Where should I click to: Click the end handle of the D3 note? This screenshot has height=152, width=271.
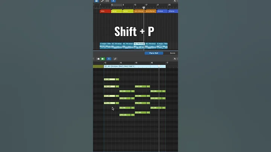tap(148, 112)
